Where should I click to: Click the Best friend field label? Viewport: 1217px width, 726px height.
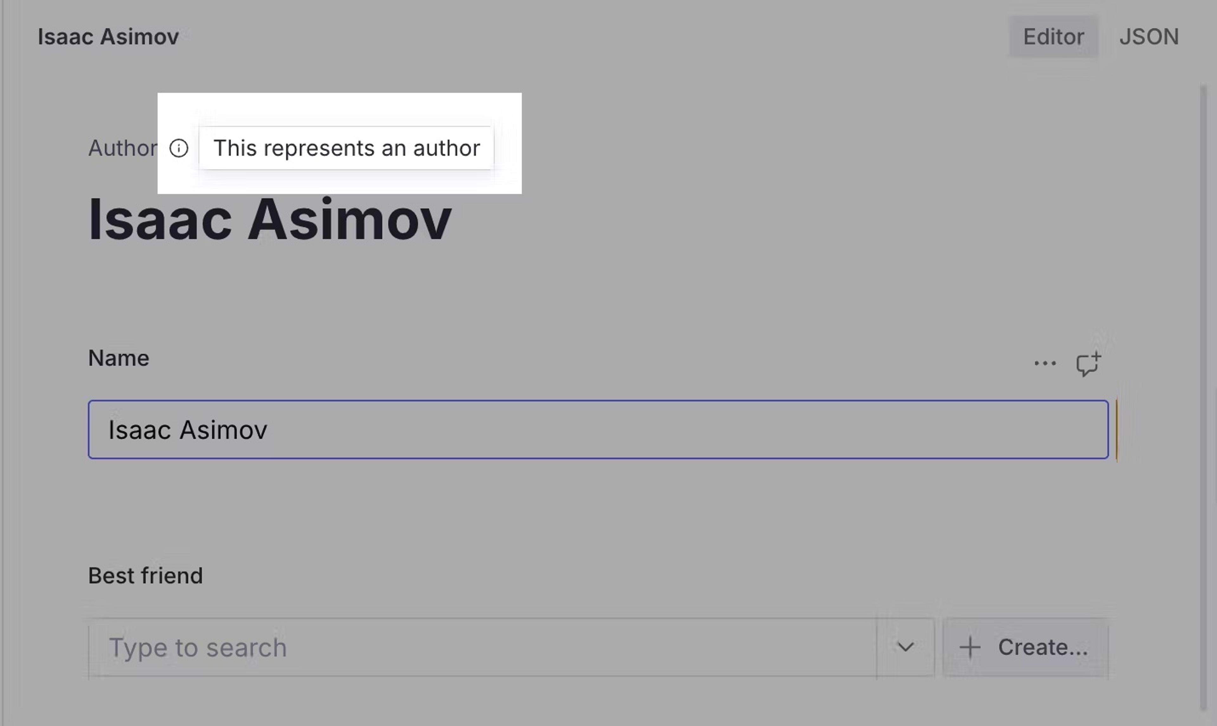coord(145,575)
